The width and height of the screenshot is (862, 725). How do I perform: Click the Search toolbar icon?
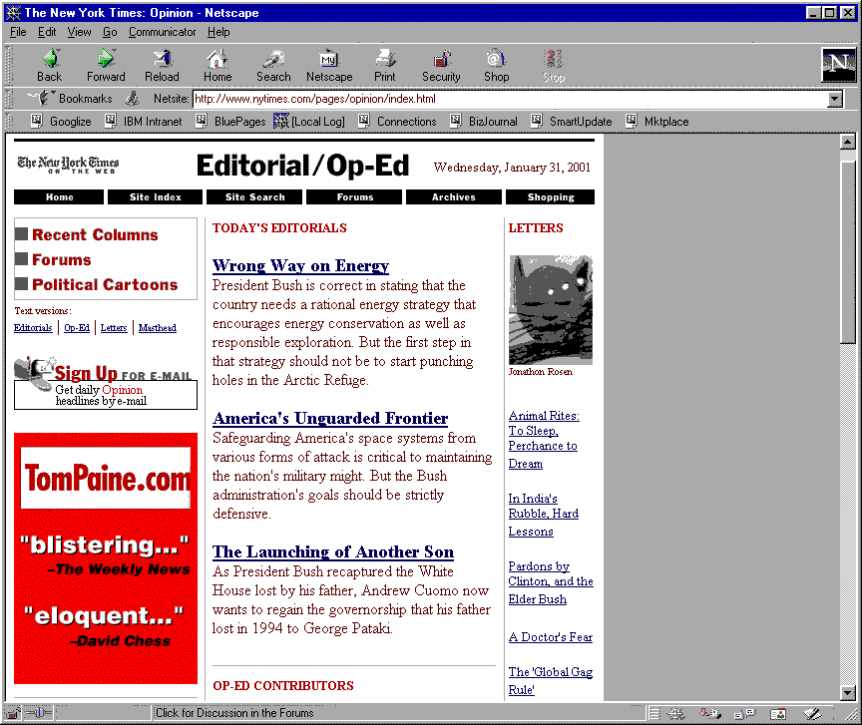(x=273, y=65)
